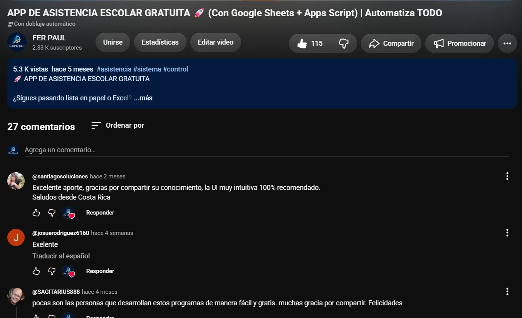Click the video dislike thumb
Viewport: 522px width, 318px height.
pyautogui.click(x=344, y=43)
